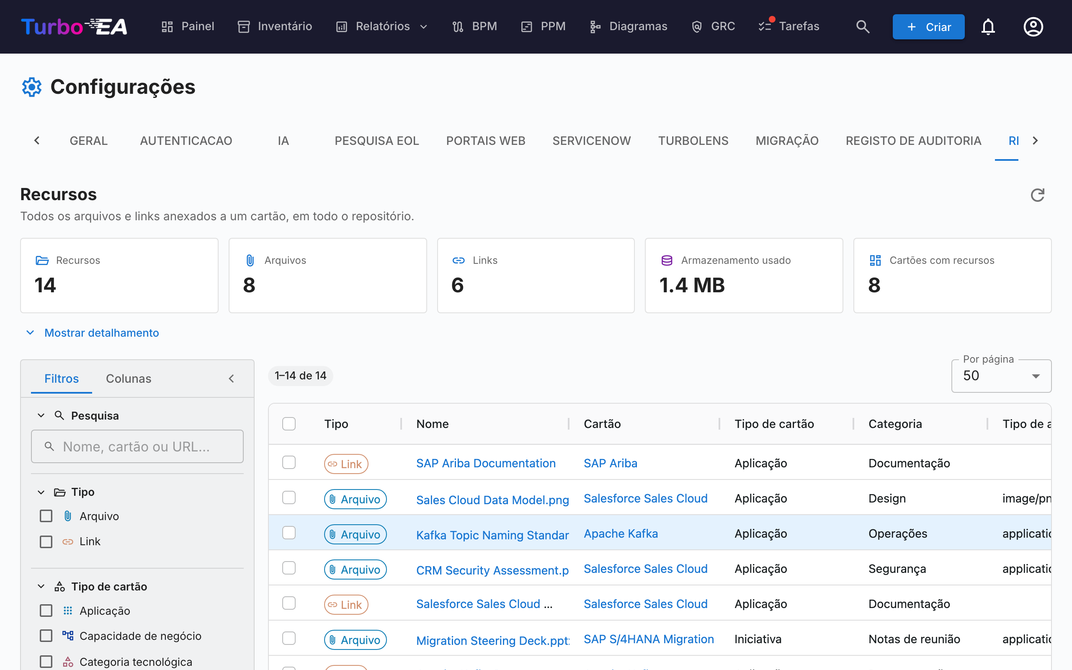The image size is (1072, 670).
Task: Select the CRM Security Assessment row checkbox
Action: (289, 568)
